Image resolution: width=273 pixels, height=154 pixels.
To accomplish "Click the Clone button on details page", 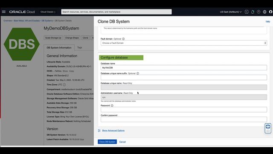I will [x=85, y=38].
